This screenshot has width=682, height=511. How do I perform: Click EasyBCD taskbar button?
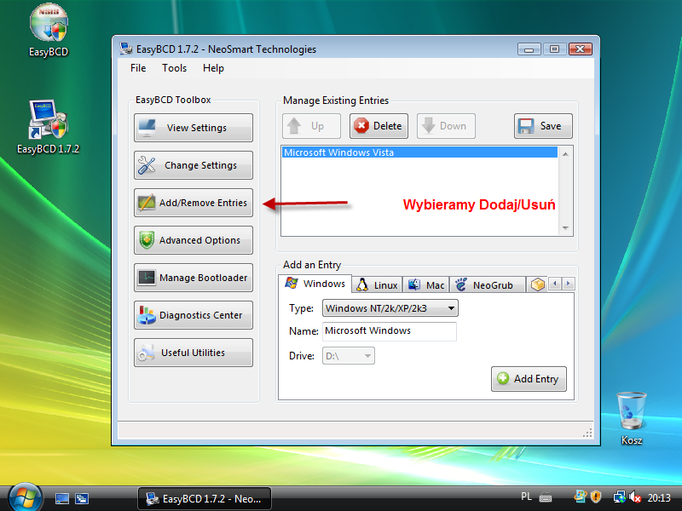pyautogui.click(x=205, y=499)
